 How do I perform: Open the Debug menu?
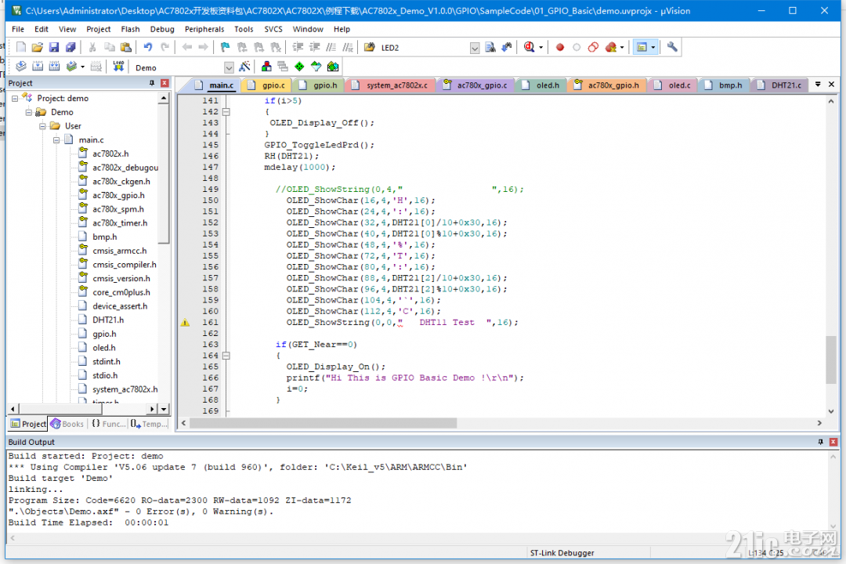[x=162, y=29]
